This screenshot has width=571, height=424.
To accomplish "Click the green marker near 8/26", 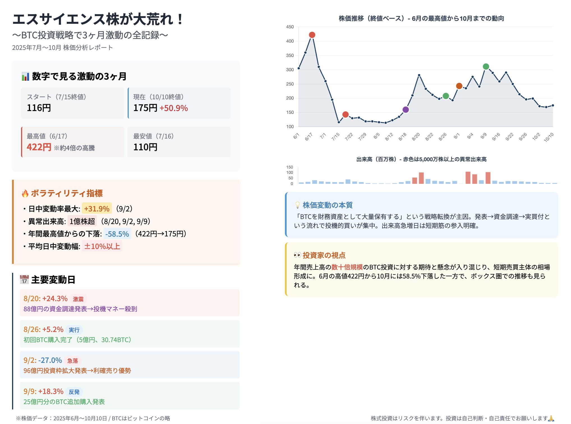I will (x=446, y=96).
